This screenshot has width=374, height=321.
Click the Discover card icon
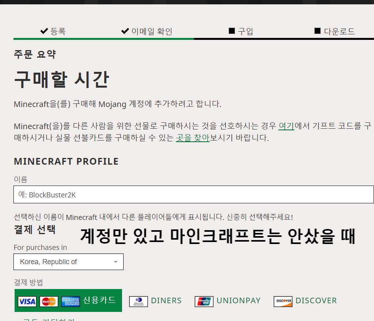pos(283,301)
